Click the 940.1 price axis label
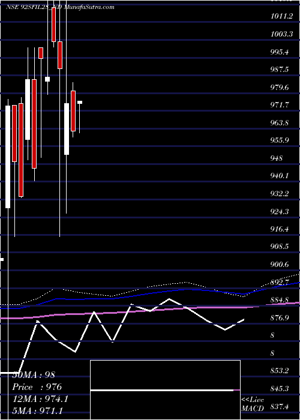Screen dimensions: 300x420 click(x=280, y=176)
